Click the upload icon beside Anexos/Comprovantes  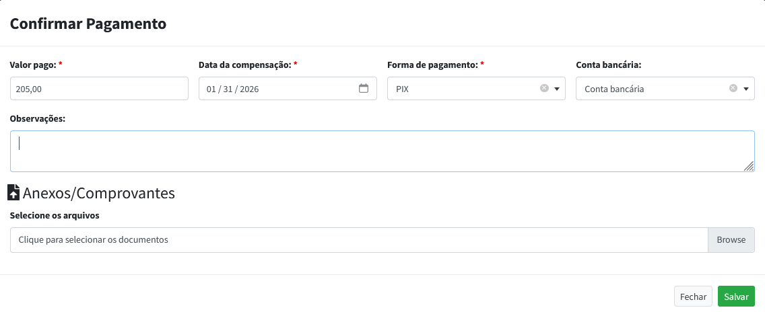(13, 193)
